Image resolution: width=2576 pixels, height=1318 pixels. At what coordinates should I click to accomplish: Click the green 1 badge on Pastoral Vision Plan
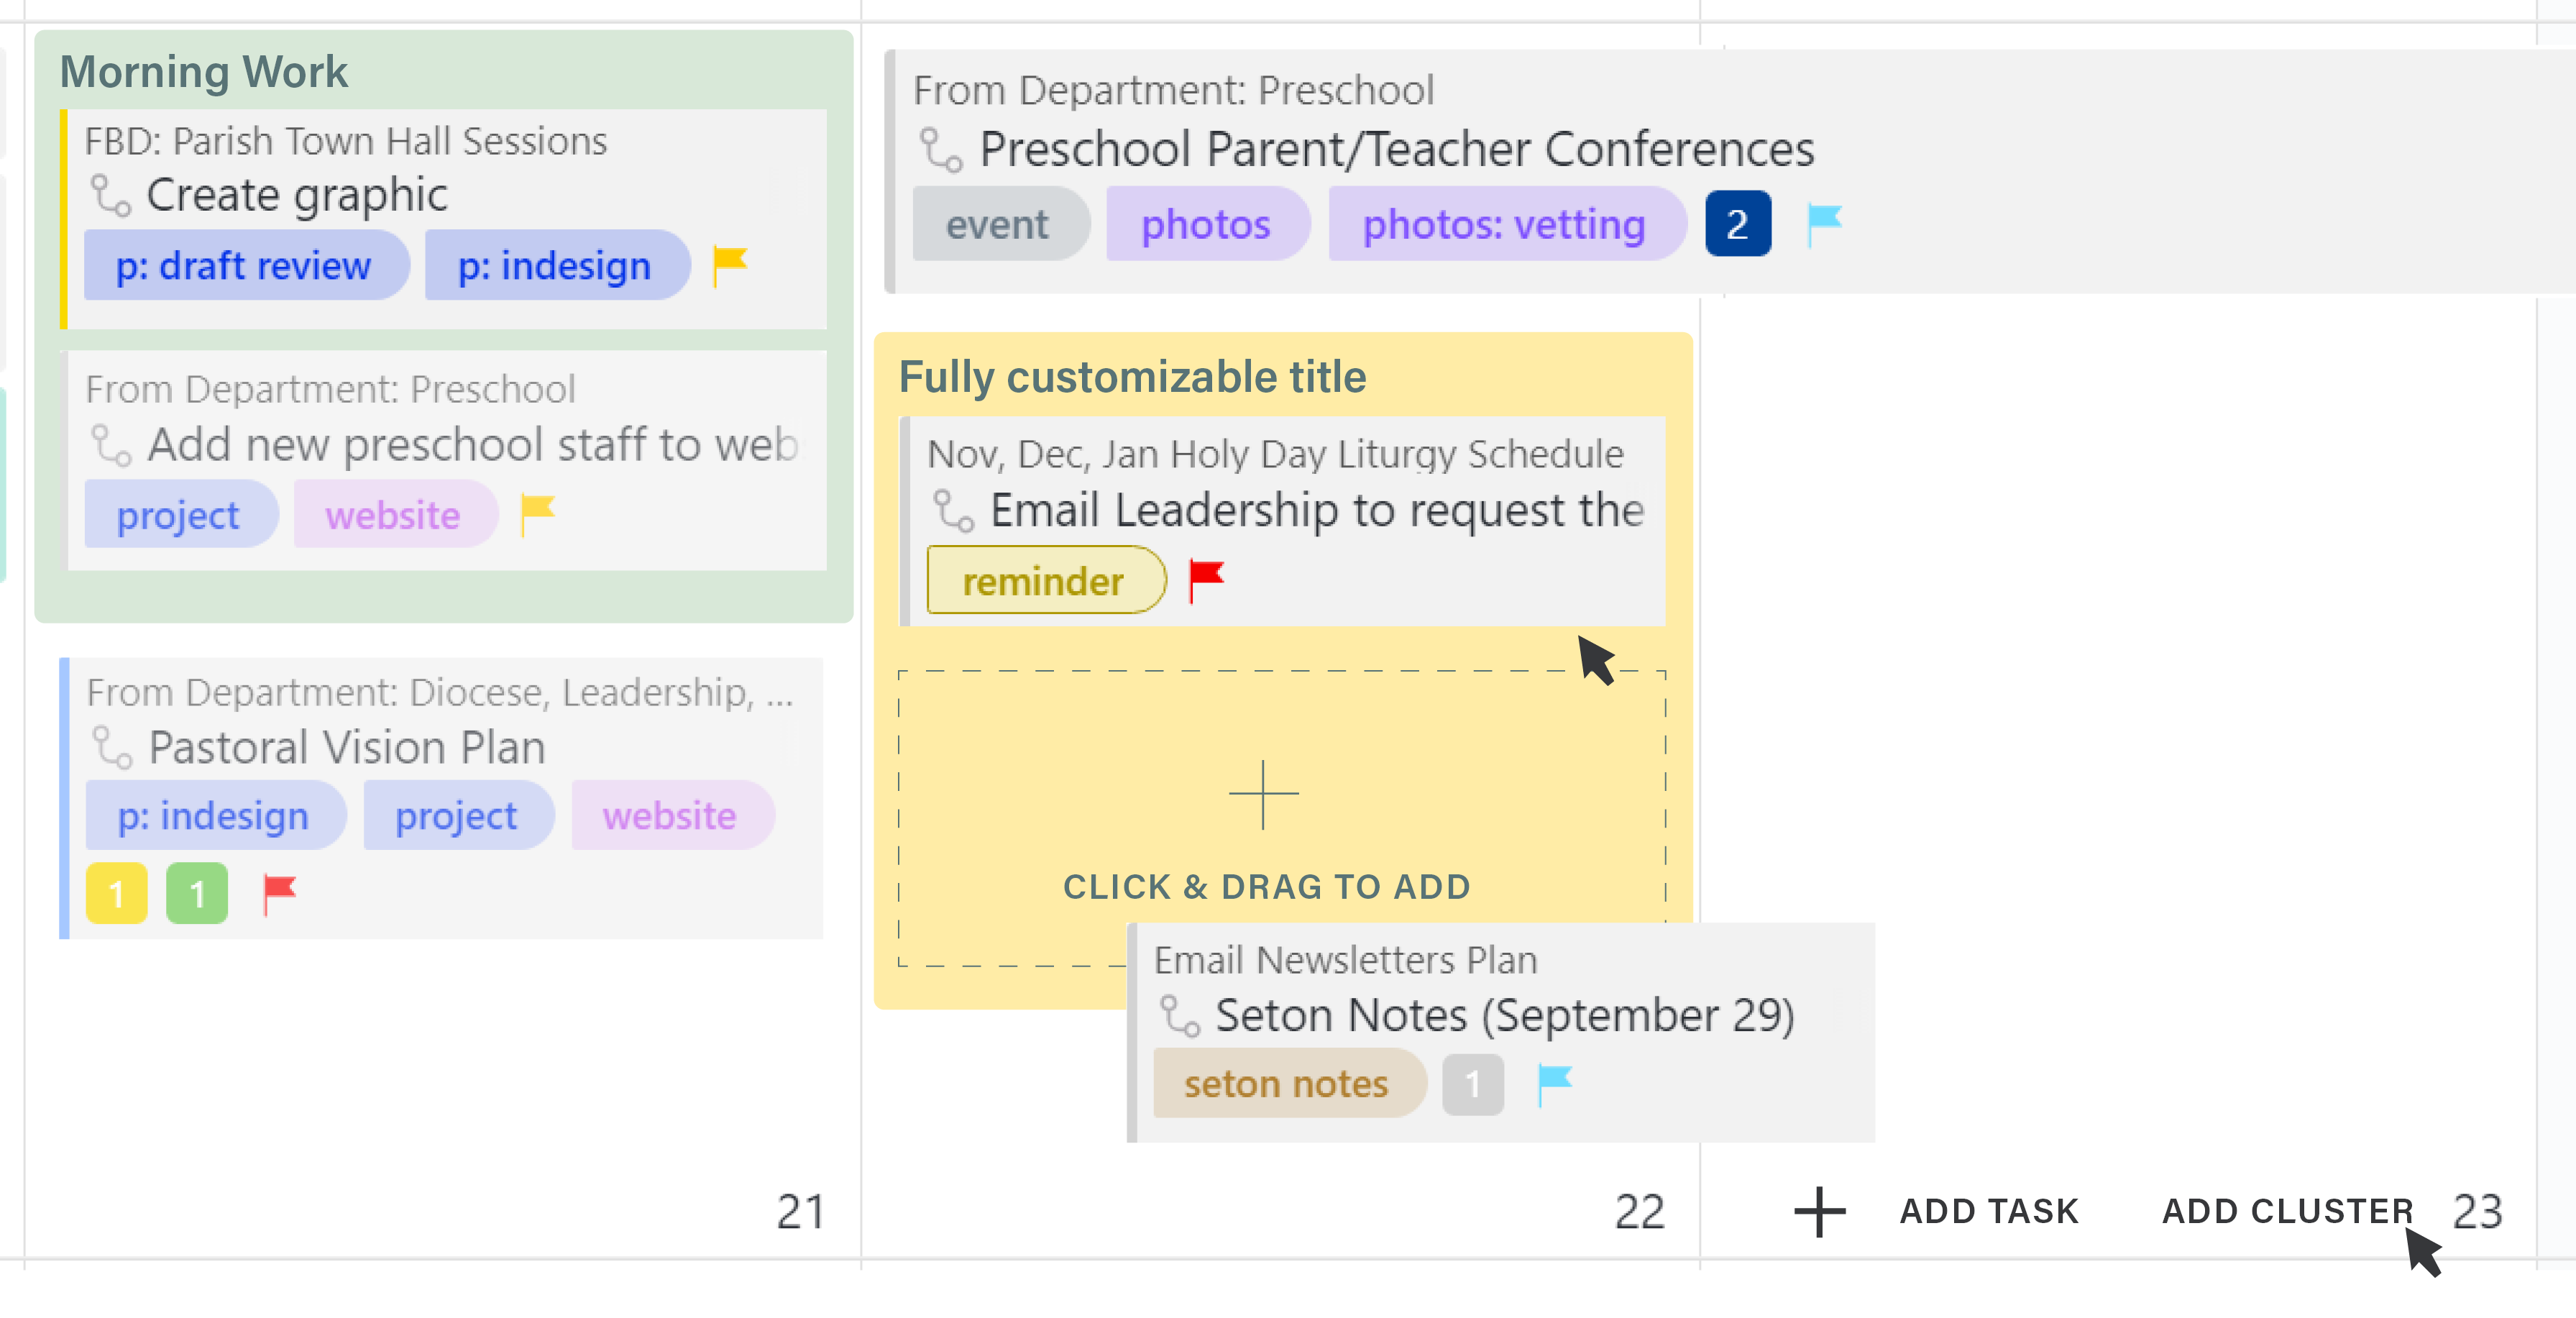tap(197, 893)
